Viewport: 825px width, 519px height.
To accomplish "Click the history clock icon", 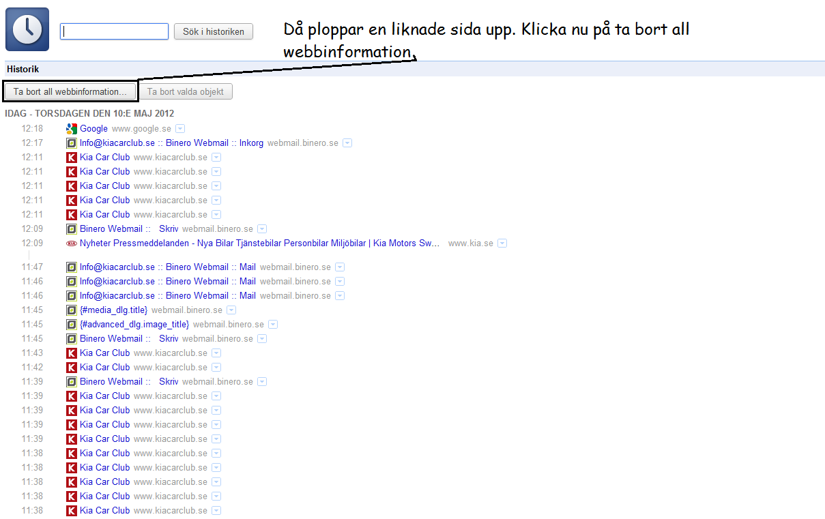I will coord(27,29).
